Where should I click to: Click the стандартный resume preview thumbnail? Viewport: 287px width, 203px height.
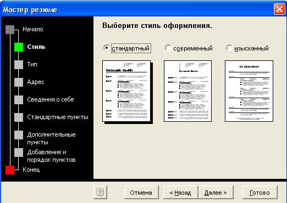tap(126, 91)
